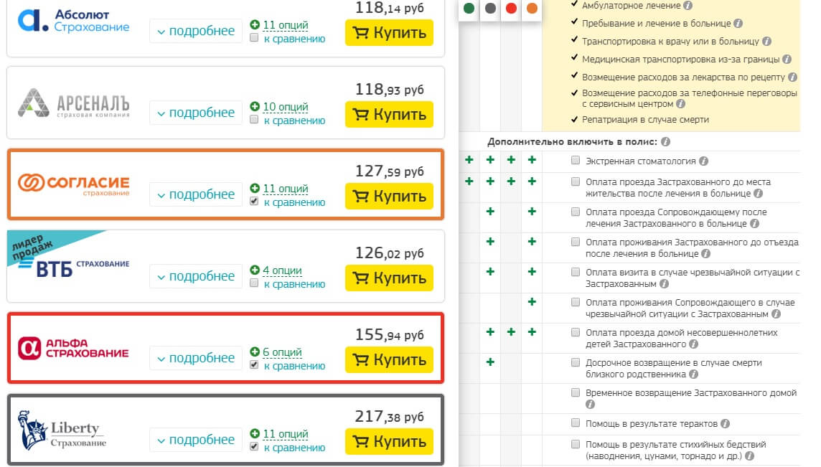Click info icon next to Возмещение расходов за лекарства
The height and width of the screenshot is (467, 821).
793,77
